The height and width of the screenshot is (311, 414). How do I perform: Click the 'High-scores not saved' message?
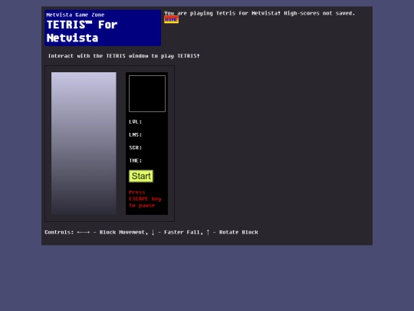click(319, 13)
